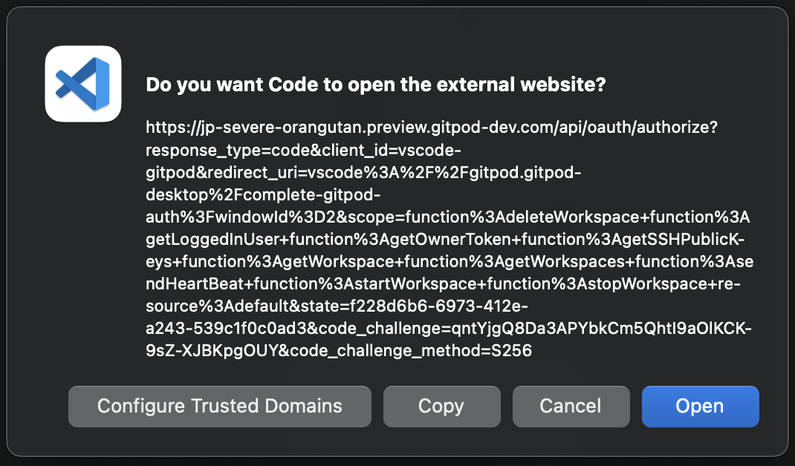Cancel opening the external website
Screen dimensions: 795x466
[571, 406]
